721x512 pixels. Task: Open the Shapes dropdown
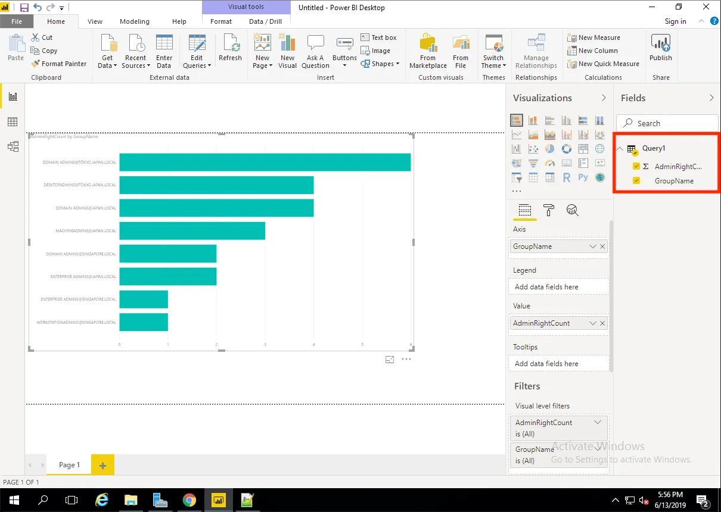click(380, 64)
